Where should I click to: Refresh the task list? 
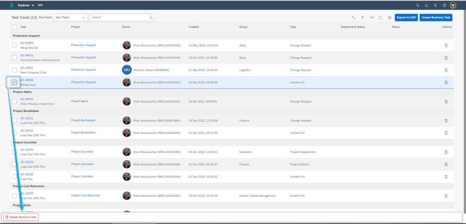[x=380, y=18]
